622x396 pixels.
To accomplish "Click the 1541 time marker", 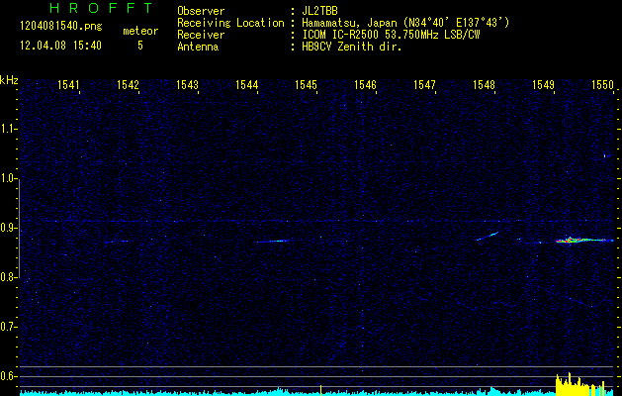I will click(x=69, y=86).
